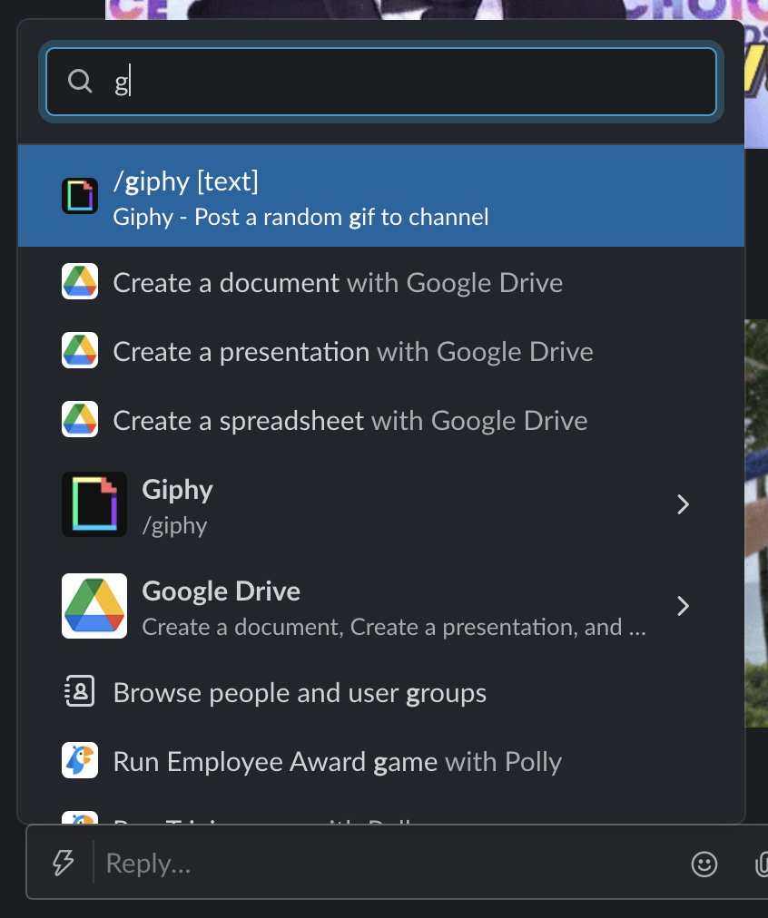Viewport: 768px width, 918px height.
Task: Run Employee Award game with Polly
Action: pyautogui.click(x=380, y=762)
